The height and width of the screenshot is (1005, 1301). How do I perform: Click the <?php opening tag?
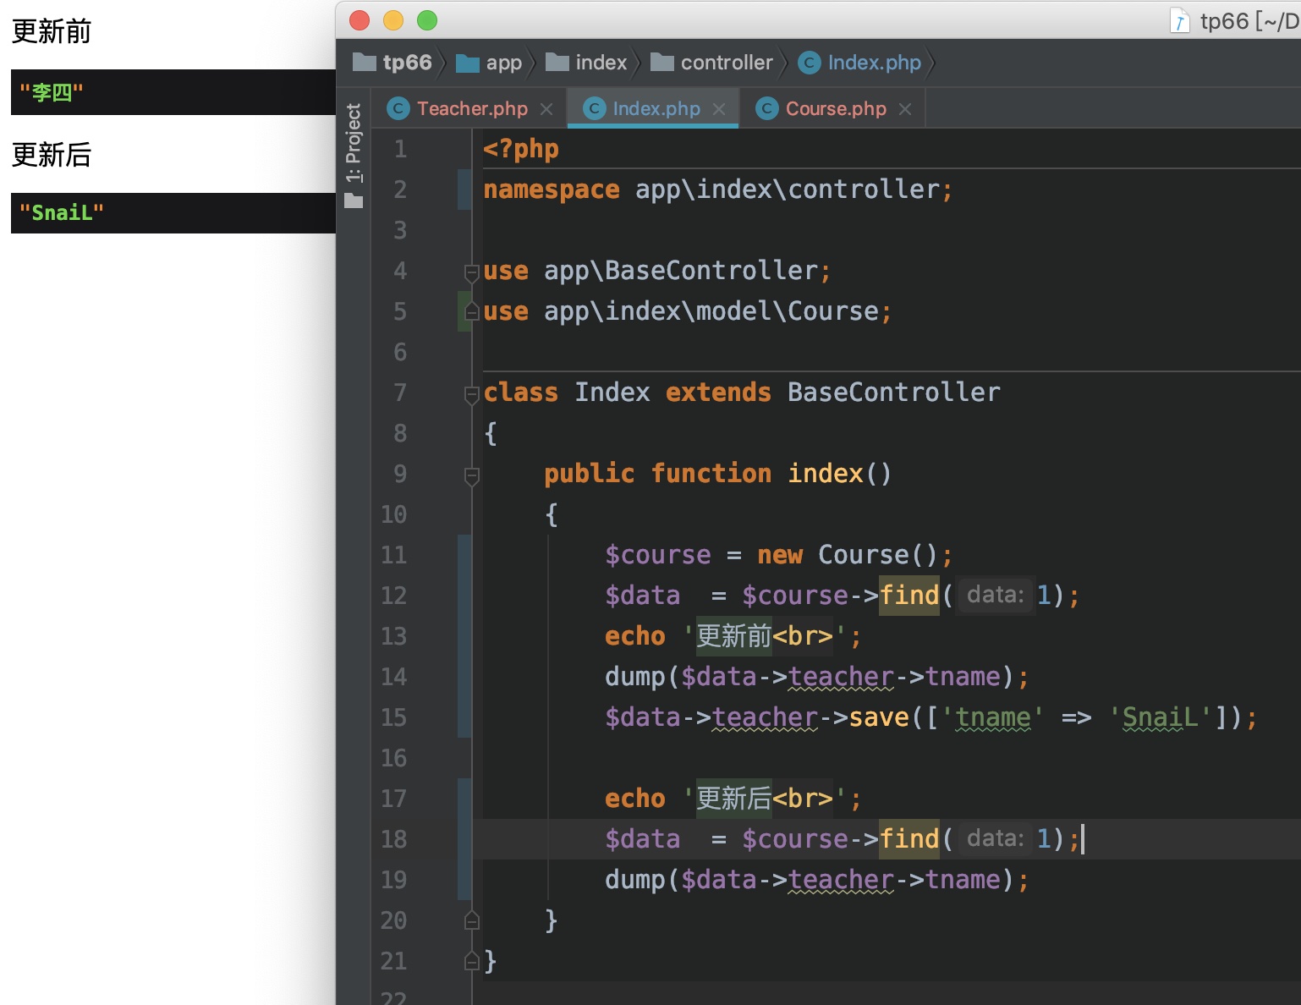coord(521,149)
